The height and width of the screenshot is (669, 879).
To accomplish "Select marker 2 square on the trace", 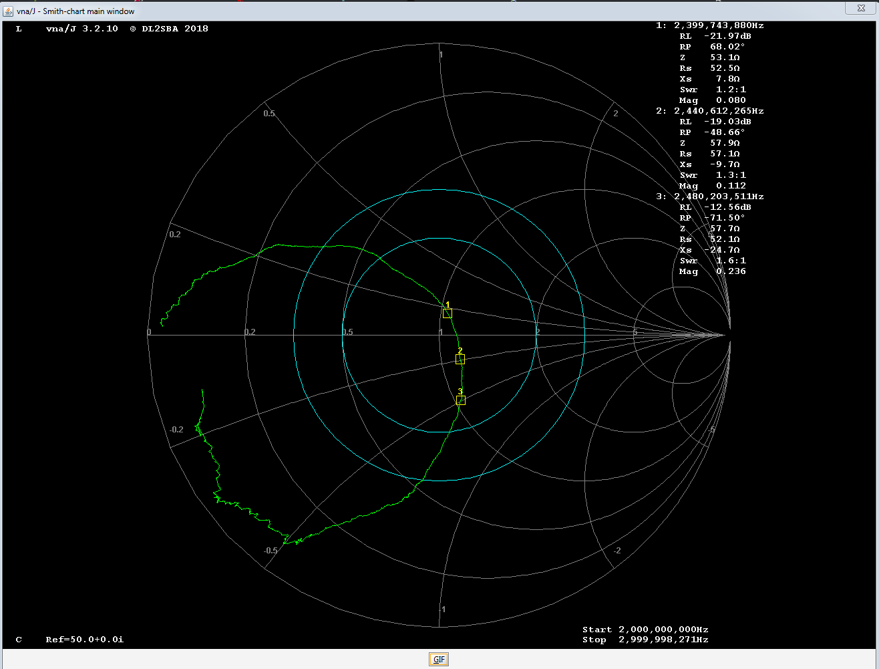I will (460, 359).
